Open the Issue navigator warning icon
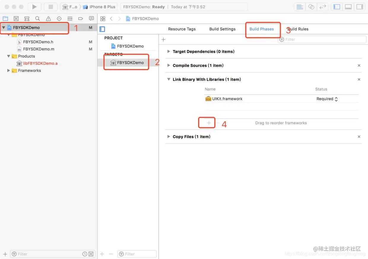368x259 pixels. click(x=48, y=19)
